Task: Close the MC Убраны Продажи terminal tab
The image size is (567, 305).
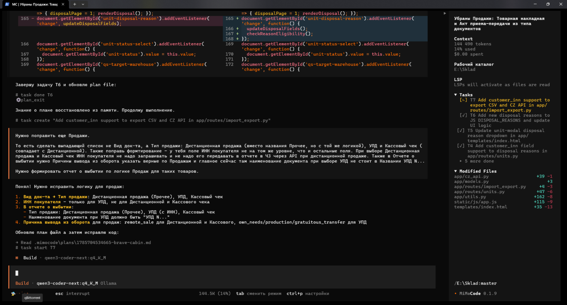Action: (63, 4)
